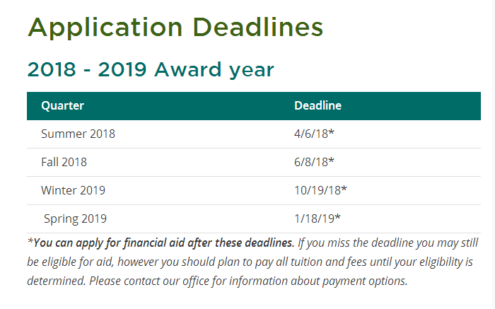This screenshot has height=309, width=495.
Task: Select the Fall 2018 table cell
Action: tap(64, 162)
